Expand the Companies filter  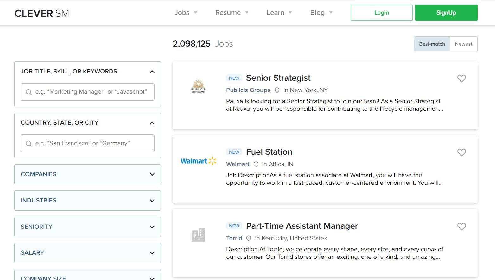click(87, 174)
